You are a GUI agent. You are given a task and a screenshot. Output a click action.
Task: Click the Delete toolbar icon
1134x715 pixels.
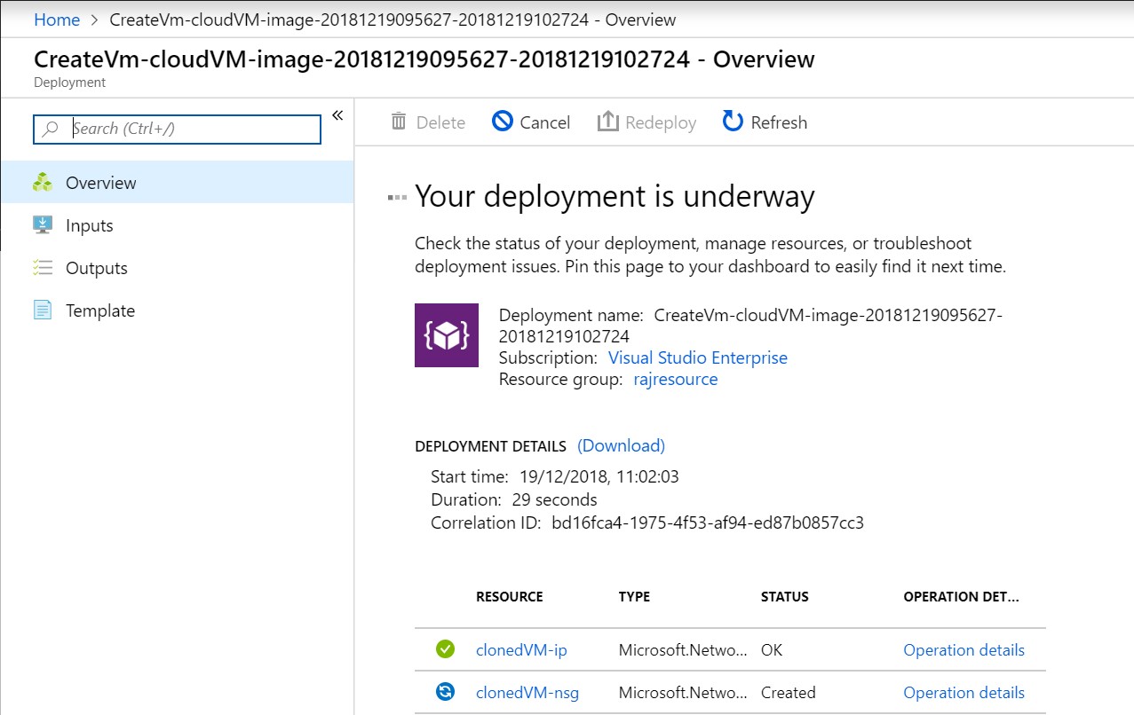[399, 122]
